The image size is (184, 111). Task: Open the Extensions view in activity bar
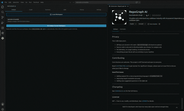point(2,28)
